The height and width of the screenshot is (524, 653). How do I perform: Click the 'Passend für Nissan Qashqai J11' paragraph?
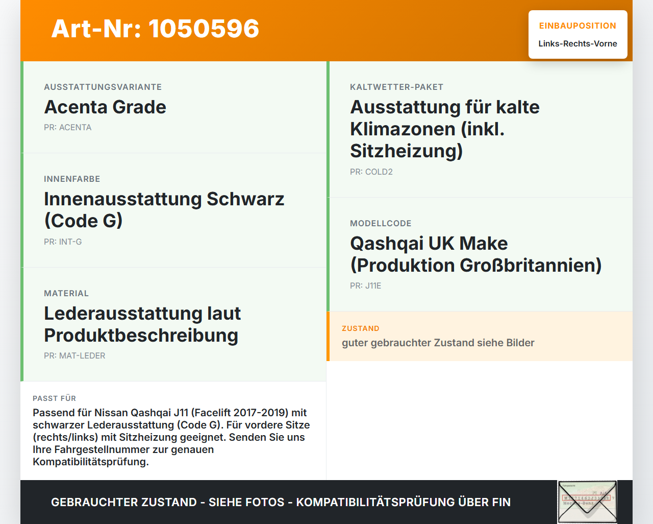pos(171,437)
